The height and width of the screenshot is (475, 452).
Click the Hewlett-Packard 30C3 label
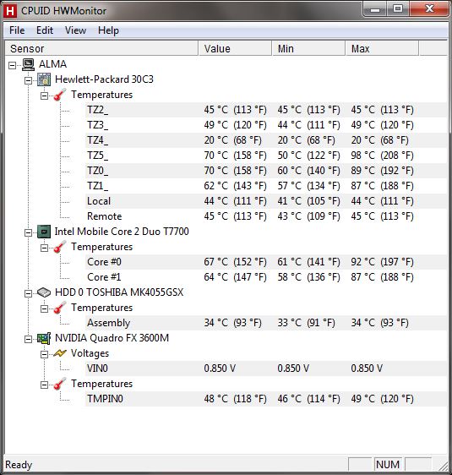(104, 79)
